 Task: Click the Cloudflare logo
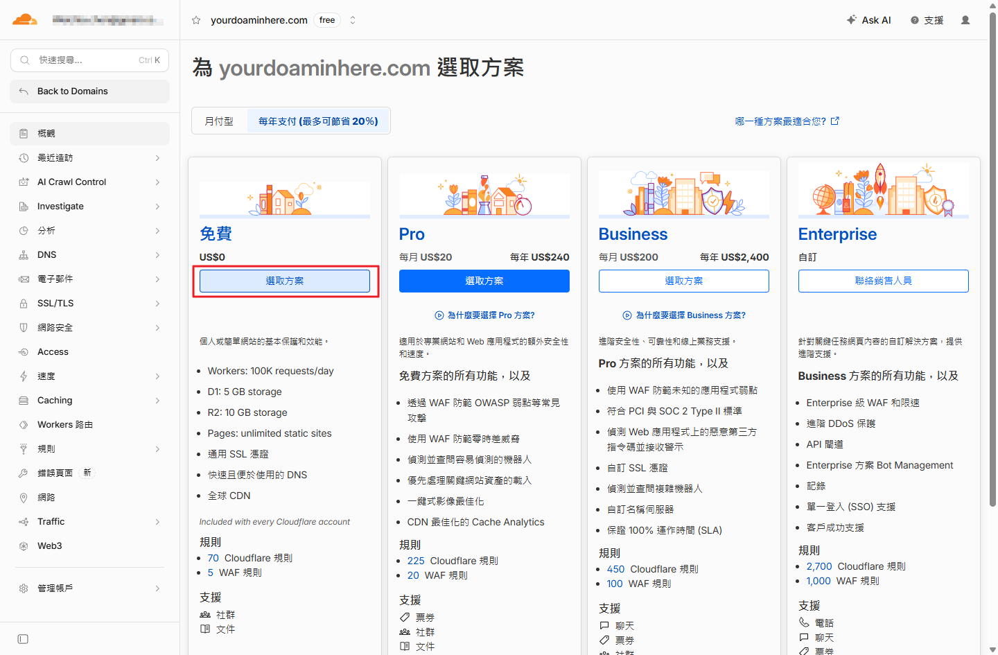click(x=25, y=19)
